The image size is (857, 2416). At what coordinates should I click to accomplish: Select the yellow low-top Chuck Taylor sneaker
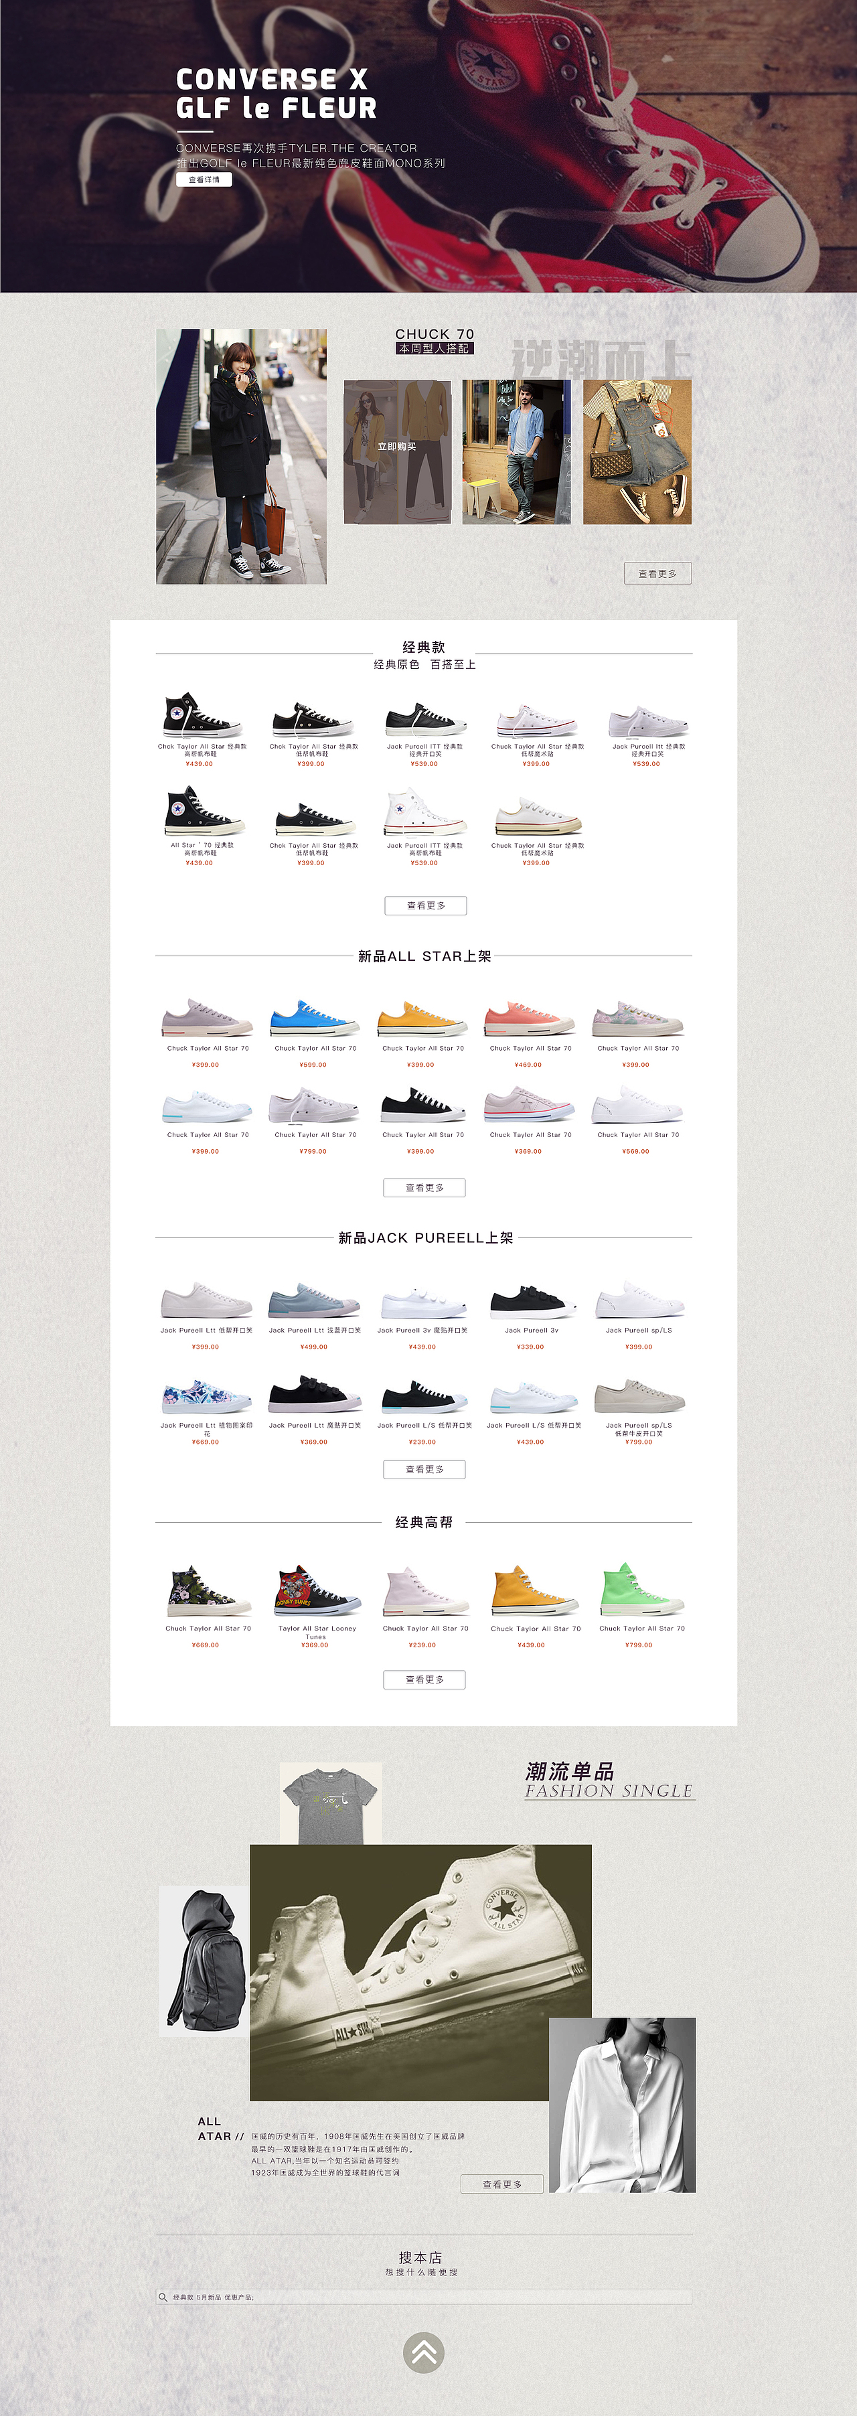coord(422,1018)
